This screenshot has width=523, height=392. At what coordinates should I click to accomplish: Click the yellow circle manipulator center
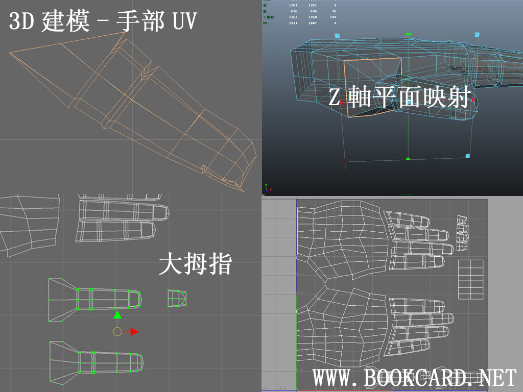(117, 332)
